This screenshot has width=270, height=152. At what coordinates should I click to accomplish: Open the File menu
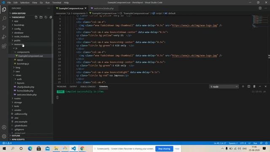point(9,3)
